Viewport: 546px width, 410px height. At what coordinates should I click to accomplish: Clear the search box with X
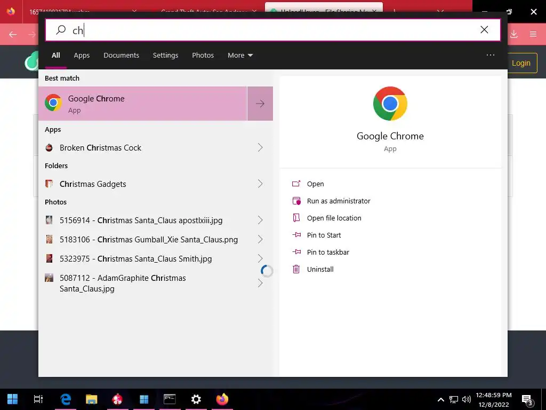point(484,30)
